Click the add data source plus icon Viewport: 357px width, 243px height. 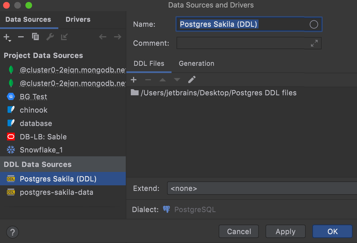click(7, 37)
